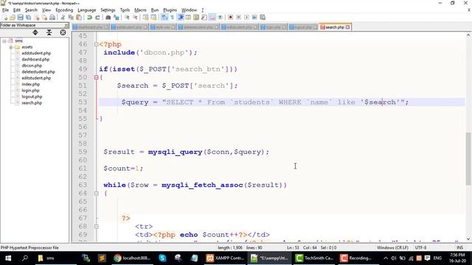Click the Zoom Out toolbar icon
Screen dimensions: 472x265
(135, 18)
